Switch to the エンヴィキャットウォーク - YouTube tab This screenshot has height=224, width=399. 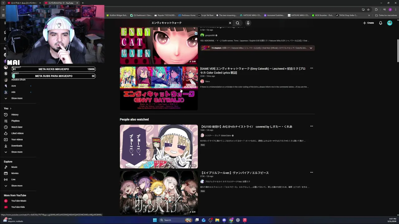61,3
